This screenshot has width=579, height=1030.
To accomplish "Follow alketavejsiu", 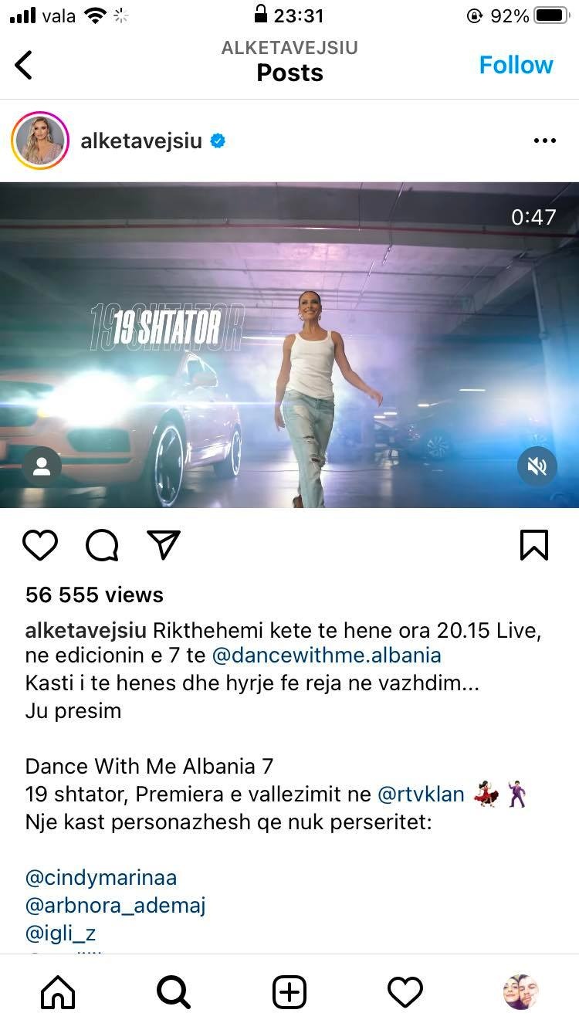I will tap(516, 65).
